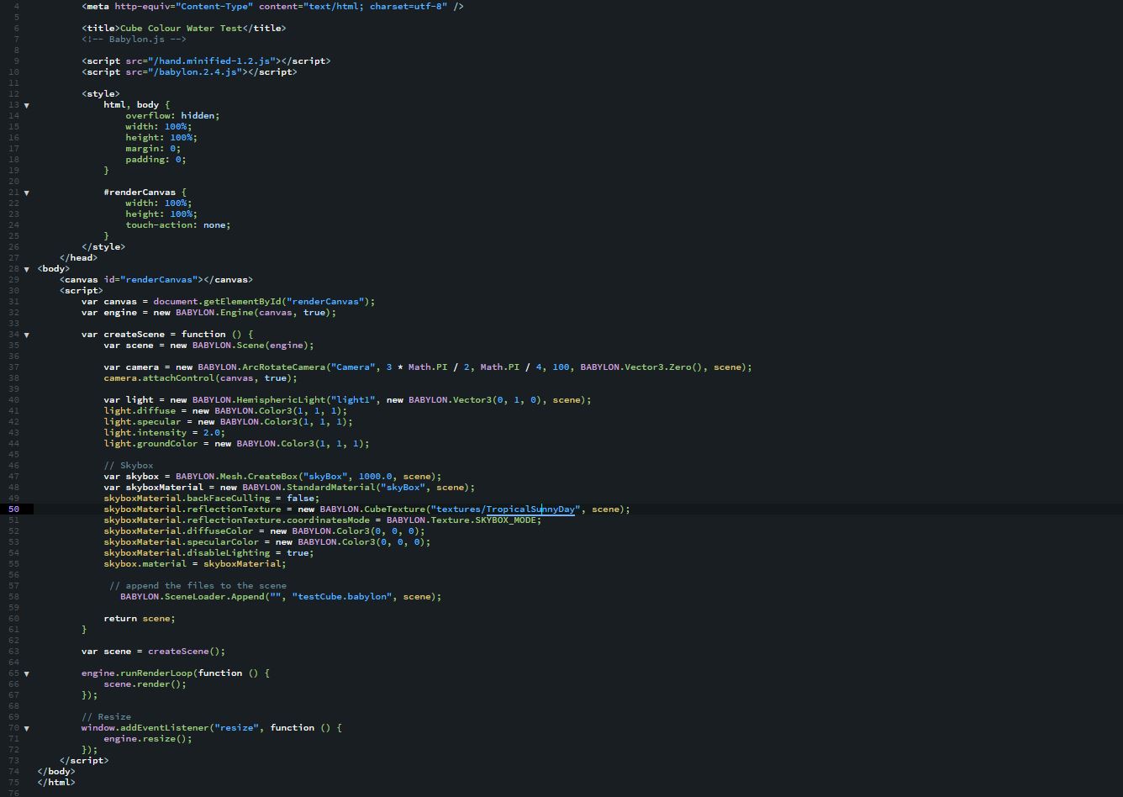Click the margin: 0 declaration
This screenshot has height=797, width=1123.
tap(153, 148)
